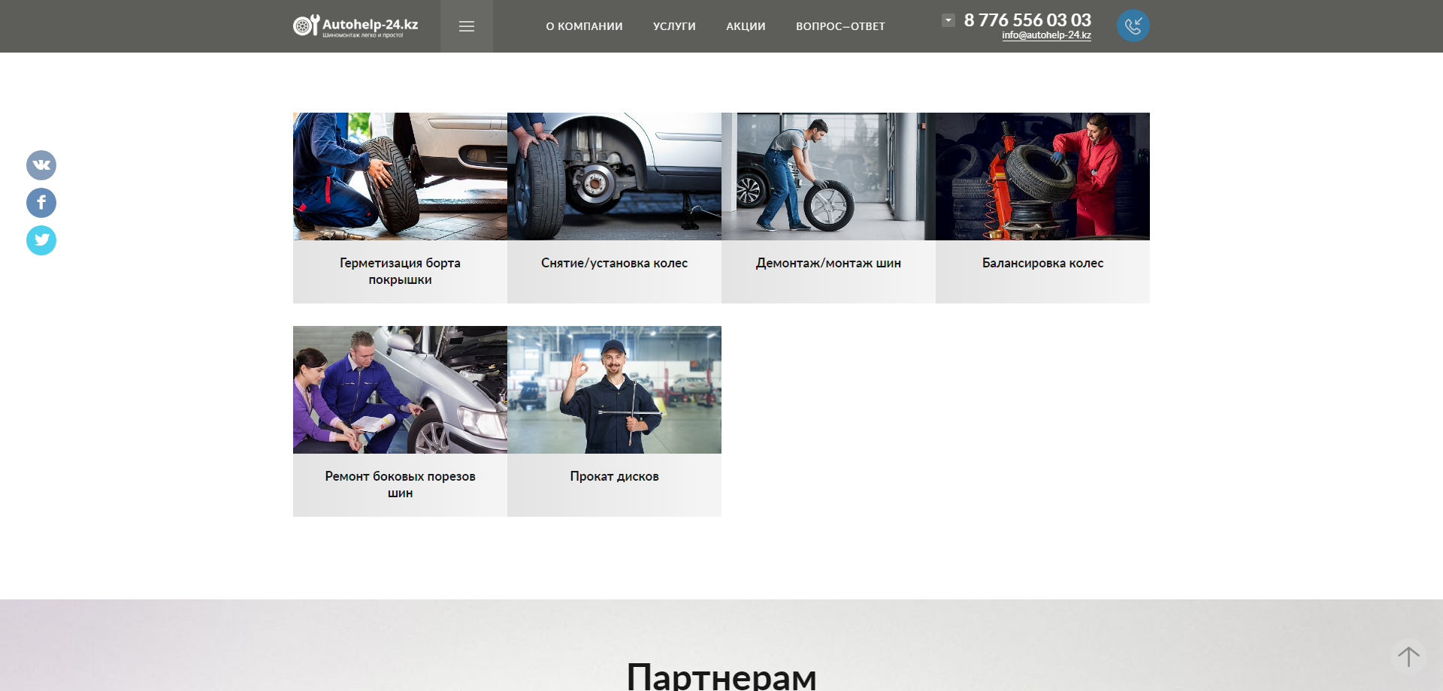Call the number 8 776 556 03 03
Screen dimensions: 1443x691
(1027, 20)
